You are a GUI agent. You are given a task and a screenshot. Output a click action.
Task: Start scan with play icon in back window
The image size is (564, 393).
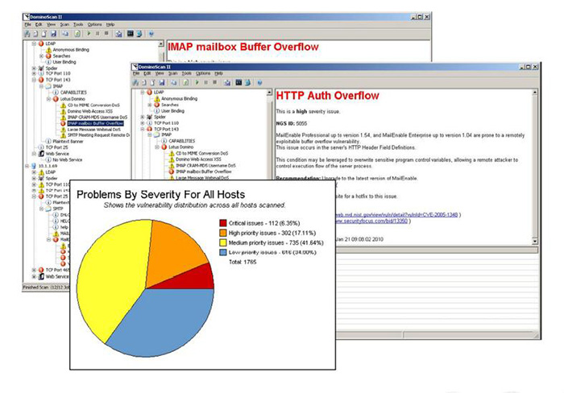pos(89,33)
